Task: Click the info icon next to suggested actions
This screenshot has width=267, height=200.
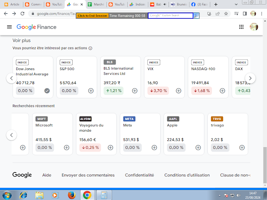Action: (x=91, y=48)
